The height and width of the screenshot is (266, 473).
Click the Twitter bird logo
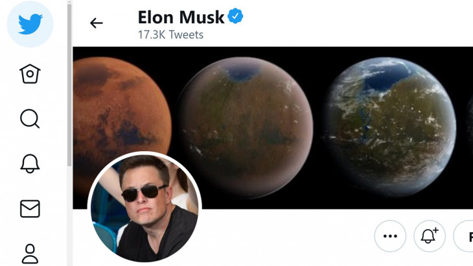coord(30,24)
